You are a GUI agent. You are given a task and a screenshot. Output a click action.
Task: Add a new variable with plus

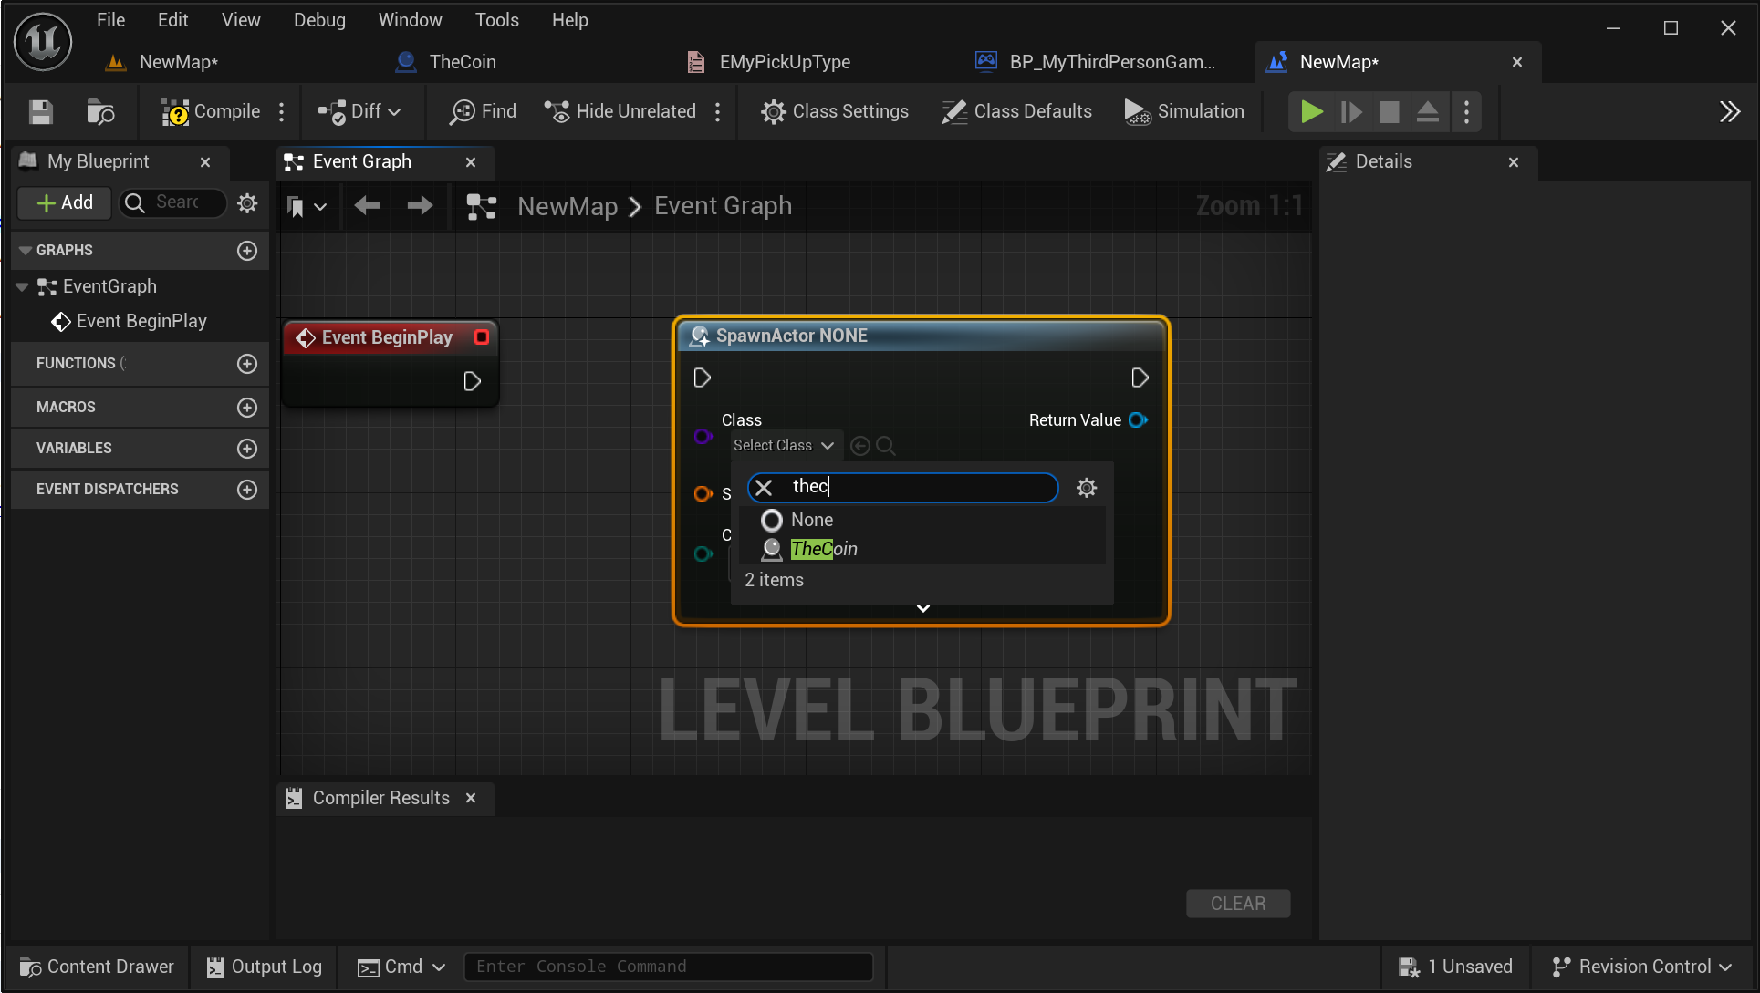coord(247,449)
